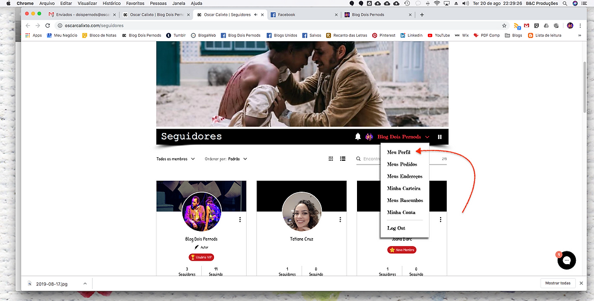Open the three-dot menu on the Tatiane Cruz card
The image size is (594, 301).
340,219
